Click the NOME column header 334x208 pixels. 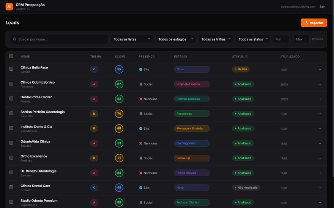point(25,57)
